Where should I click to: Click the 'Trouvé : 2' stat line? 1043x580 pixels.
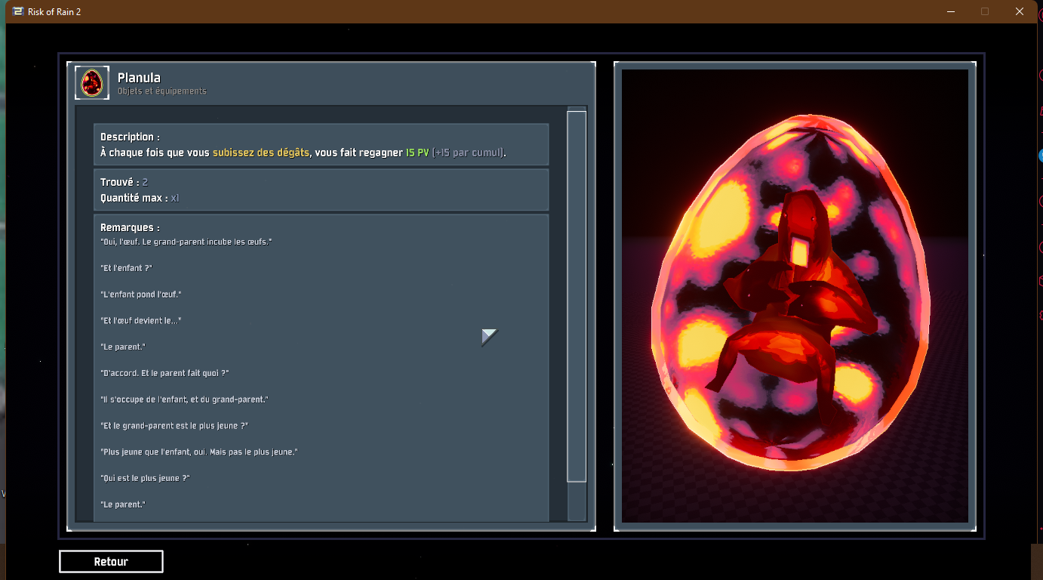(x=124, y=183)
